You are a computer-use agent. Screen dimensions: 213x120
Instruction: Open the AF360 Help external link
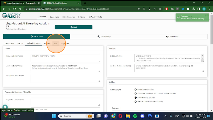96,17
